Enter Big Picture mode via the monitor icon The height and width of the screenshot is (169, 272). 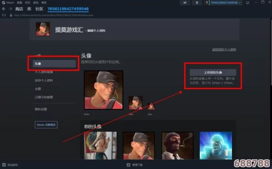pos(248,3)
